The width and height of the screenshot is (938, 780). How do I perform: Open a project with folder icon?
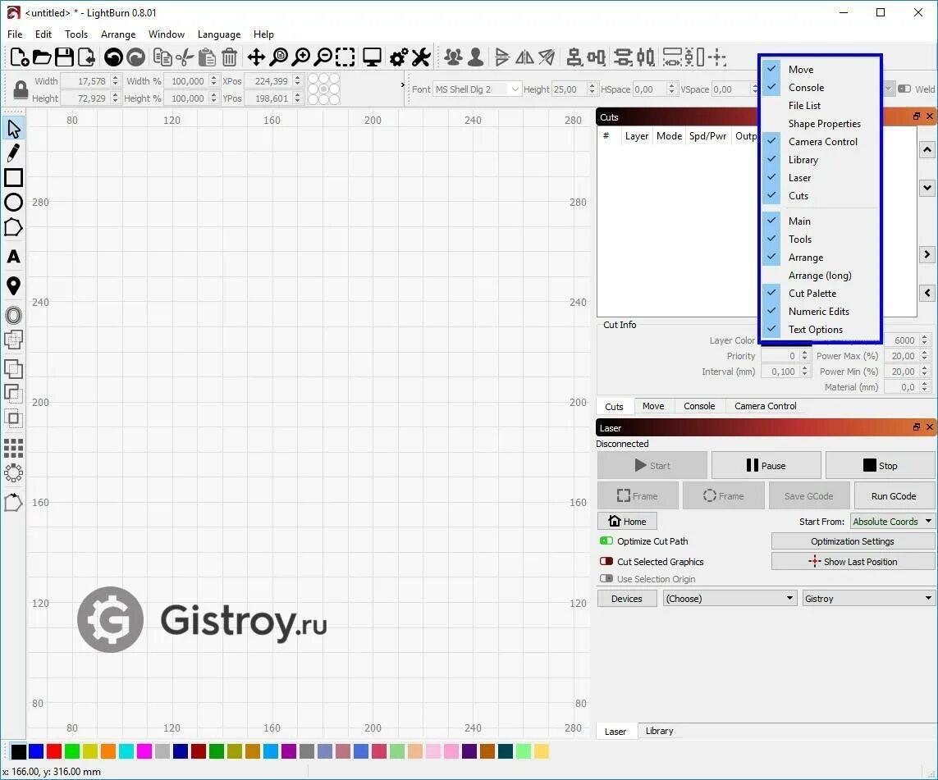coord(42,57)
